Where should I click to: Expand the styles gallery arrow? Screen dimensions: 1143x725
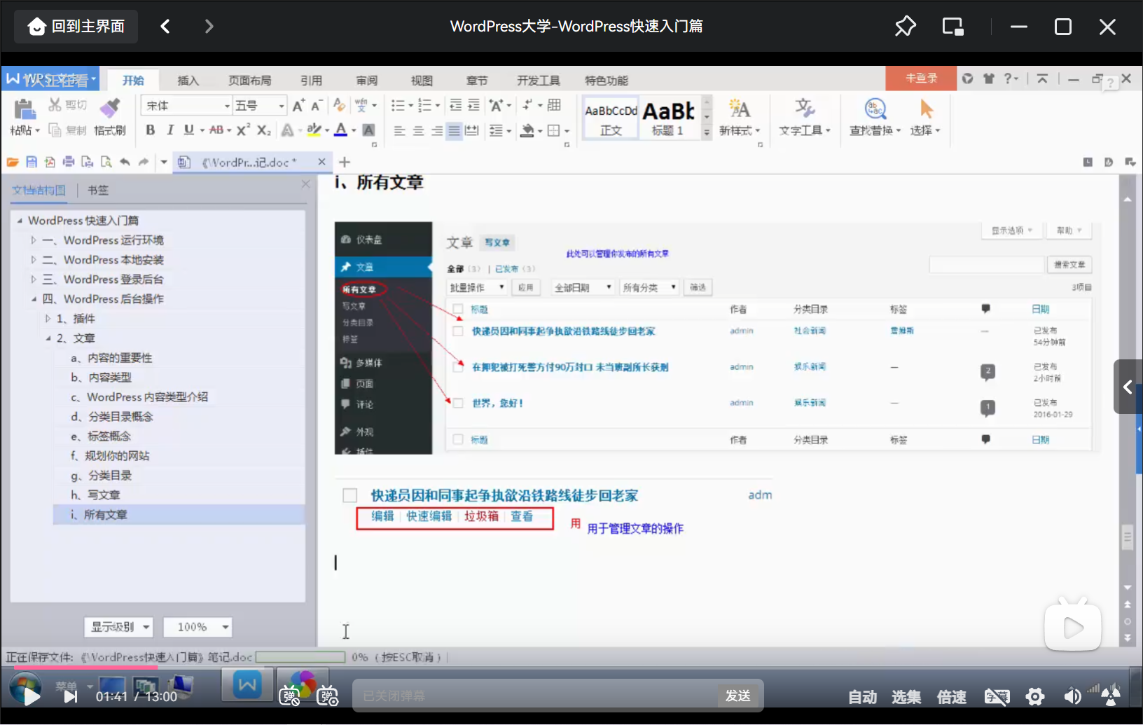(706, 132)
